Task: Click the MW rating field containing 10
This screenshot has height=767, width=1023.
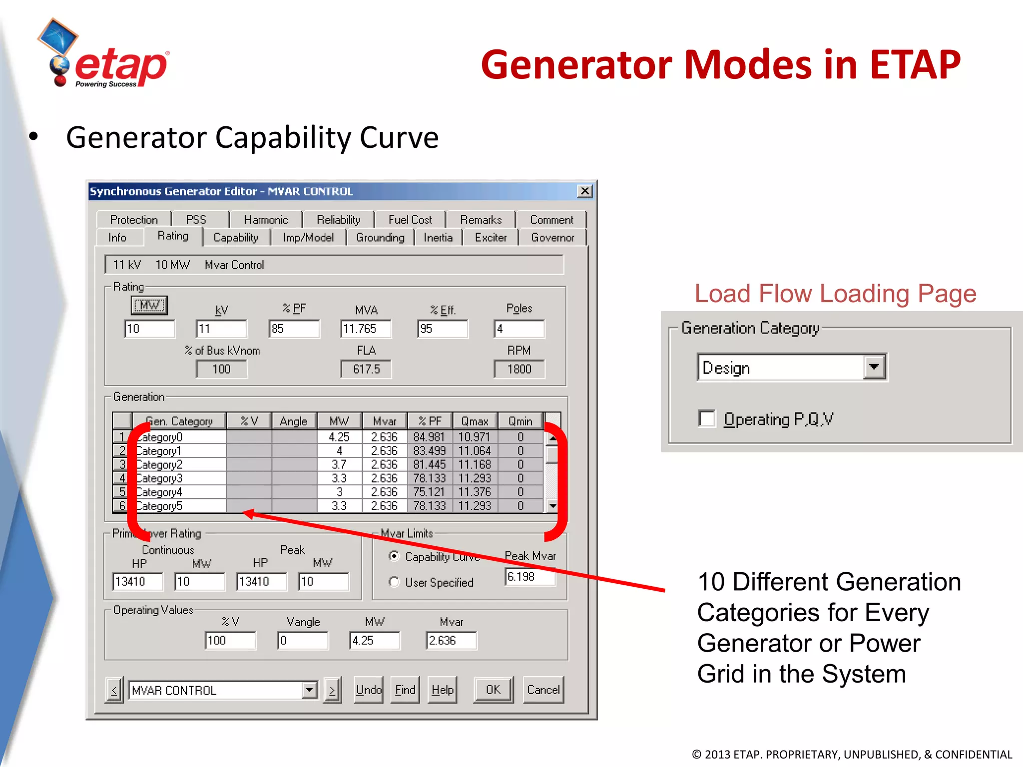Action: (150, 329)
